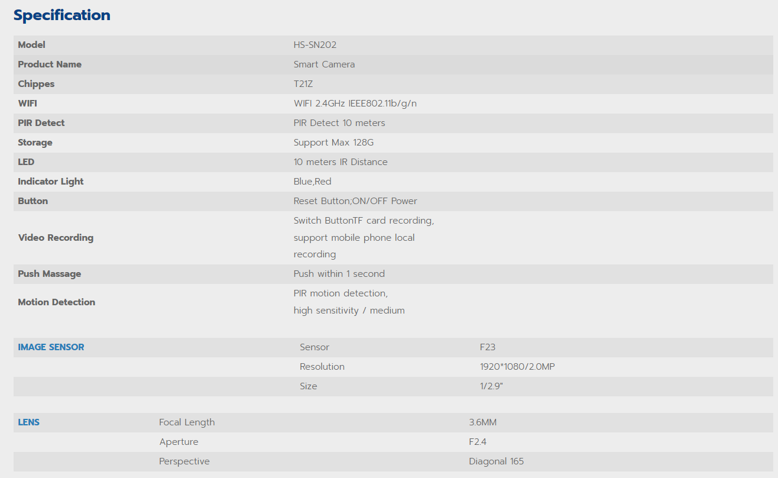Click the Support Max 128G value
Image resolution: width=778 pixels, height=478 pixels.
coord(333,143)
